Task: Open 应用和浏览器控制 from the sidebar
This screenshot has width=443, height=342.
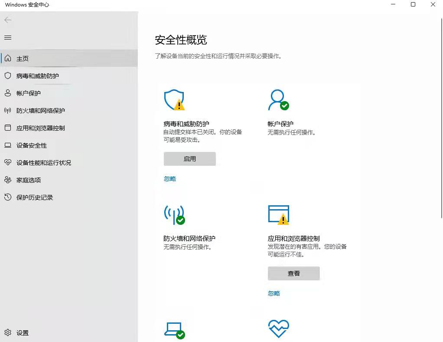Action: pos(7,128)
